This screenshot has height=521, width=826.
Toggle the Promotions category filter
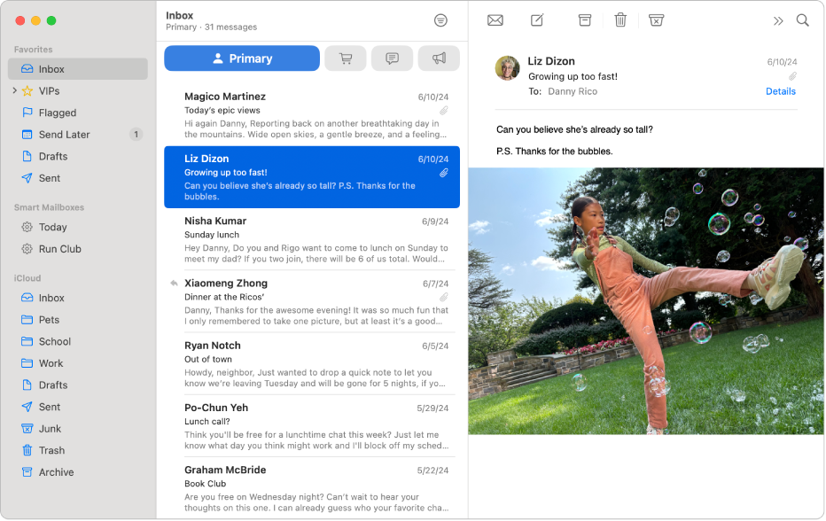439,58
